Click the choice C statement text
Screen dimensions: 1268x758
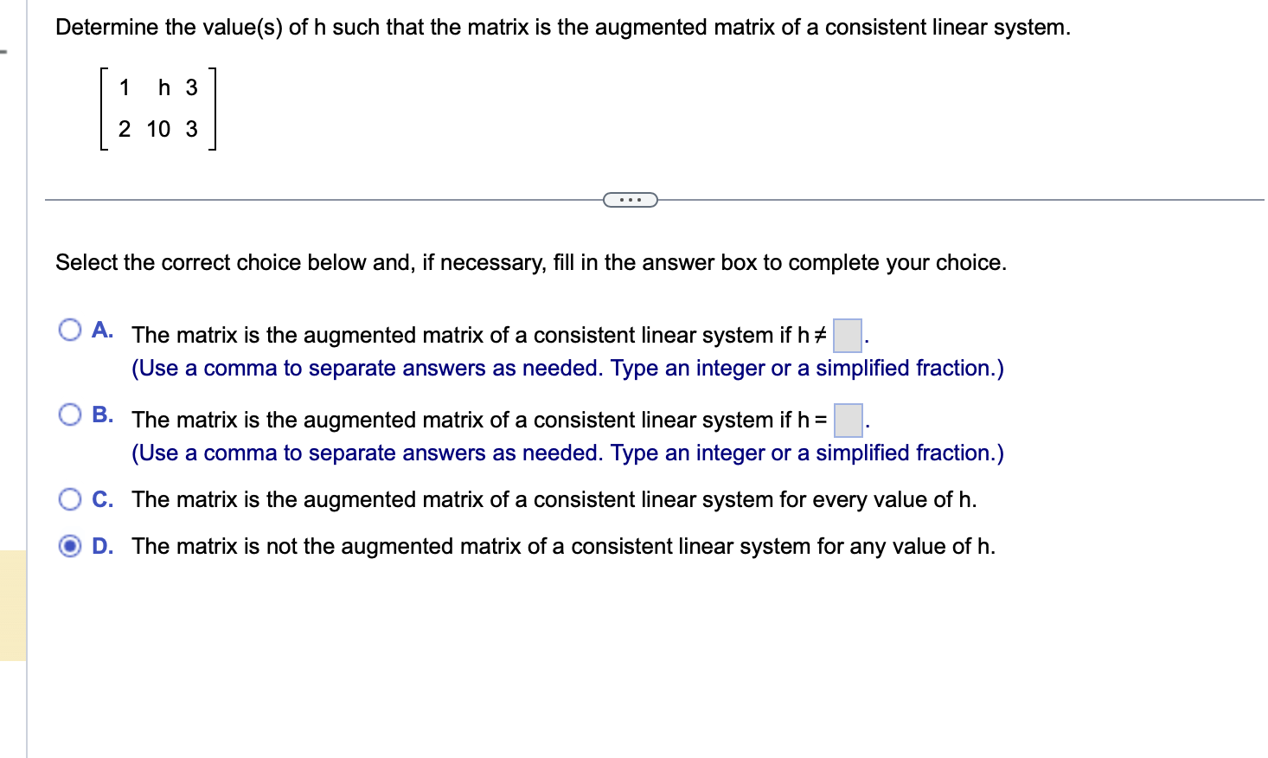click(554, 499)
